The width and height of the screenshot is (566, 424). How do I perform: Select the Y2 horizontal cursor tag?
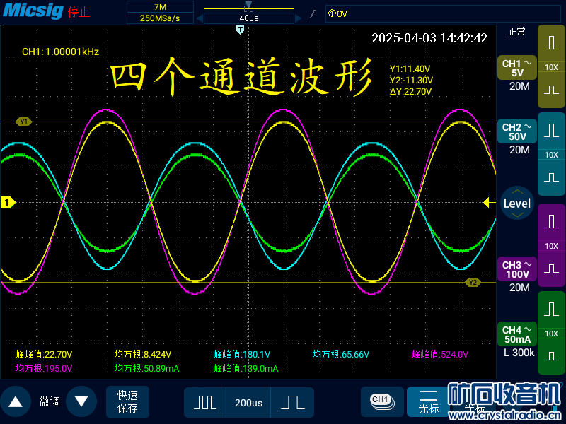[473, 282]
